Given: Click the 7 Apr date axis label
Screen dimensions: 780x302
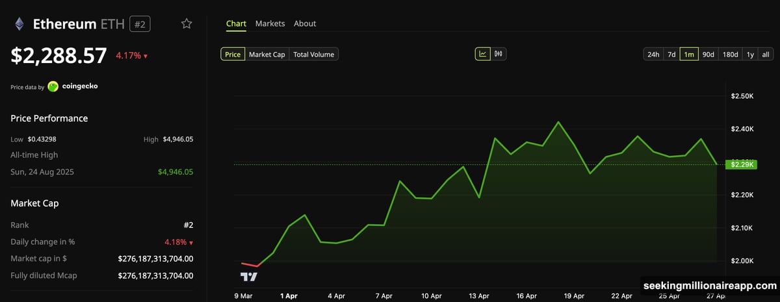Looking at the screenshot, I should point(383,296).
